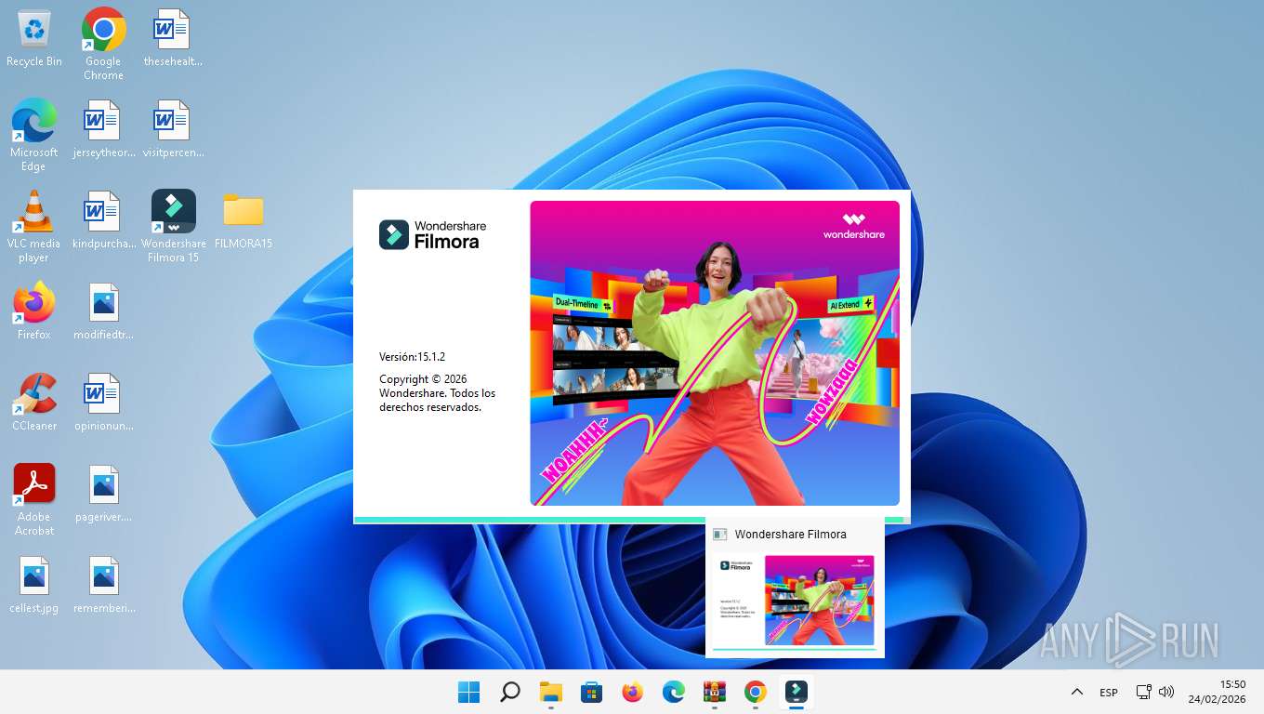Click the Wondershare Filmora preview title
The width and height of the screenshot is (1264, 714).
coord(791,535)
